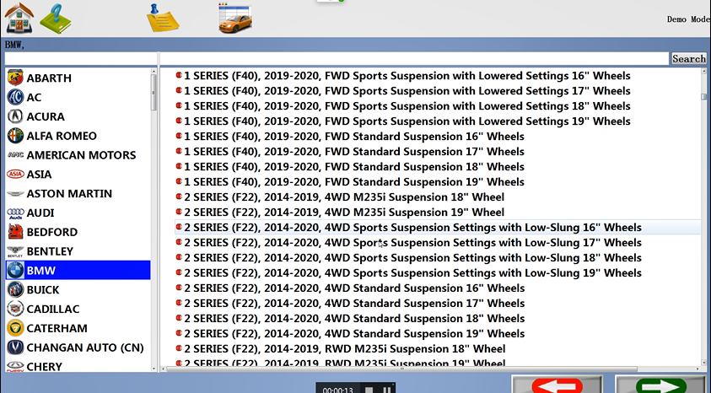
Task: Open the pinned notes icon
Action: point(163,18)
